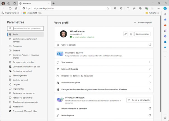Select Apparence in the settings sidebar

coord(17,46)
